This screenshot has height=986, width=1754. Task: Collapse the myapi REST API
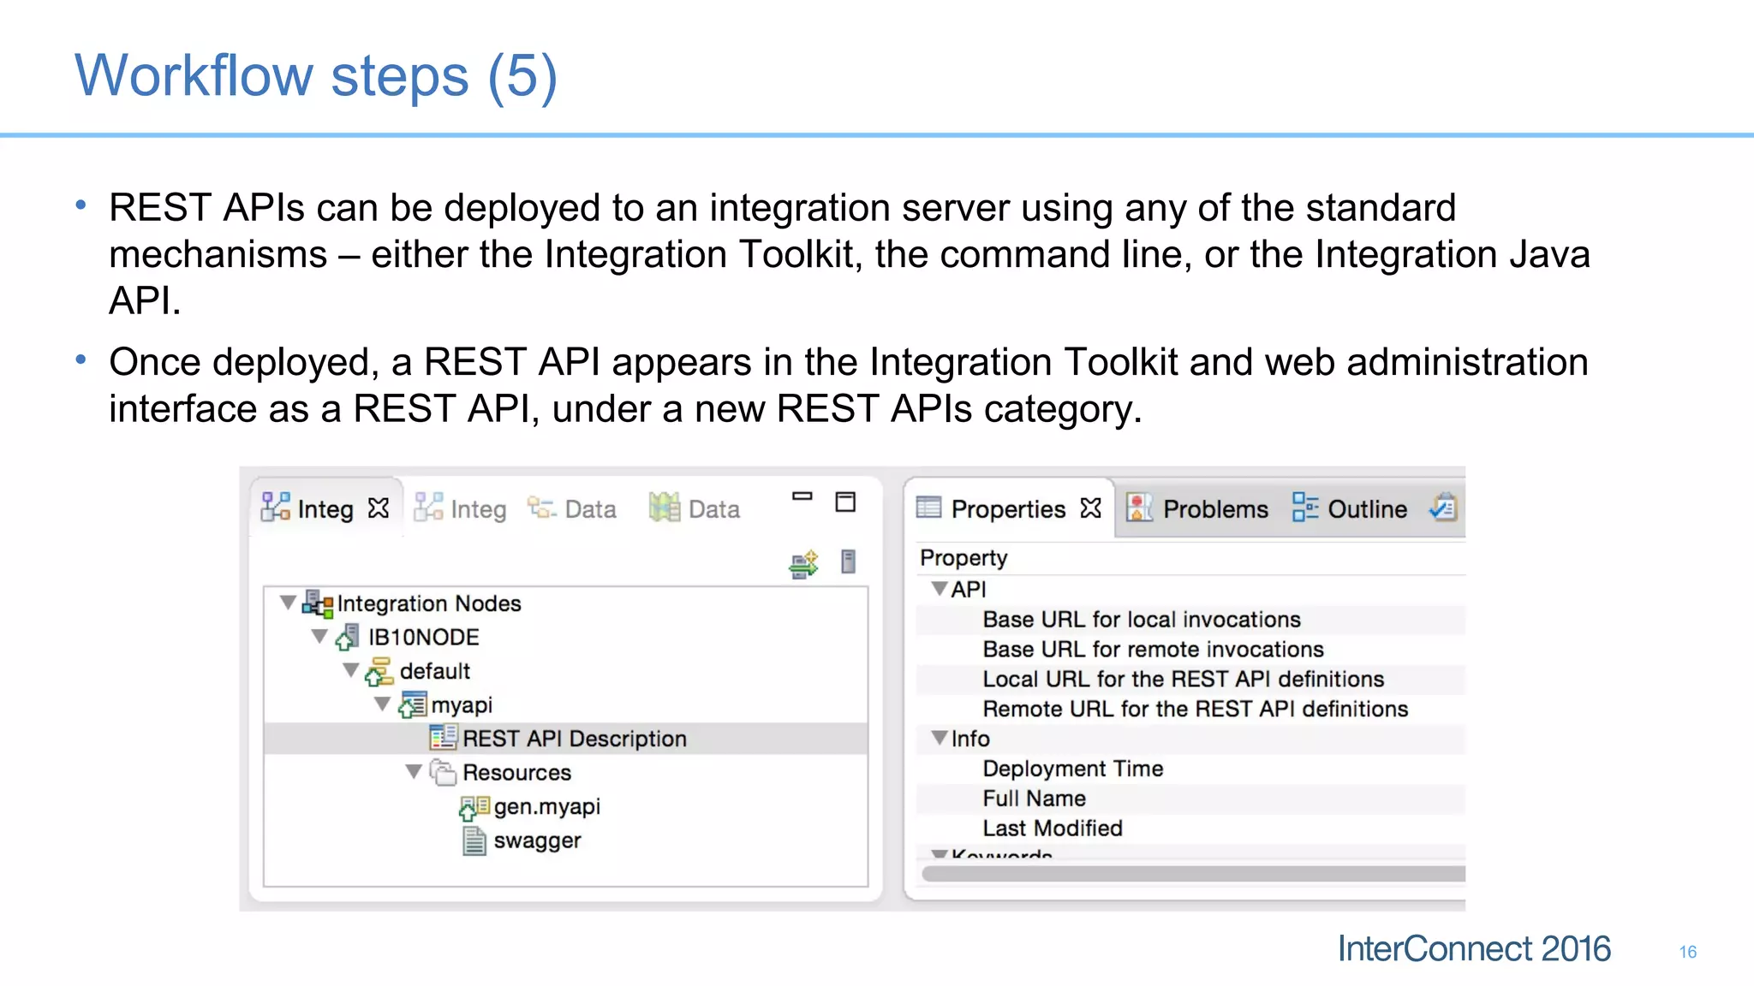[x=382, y=704]
